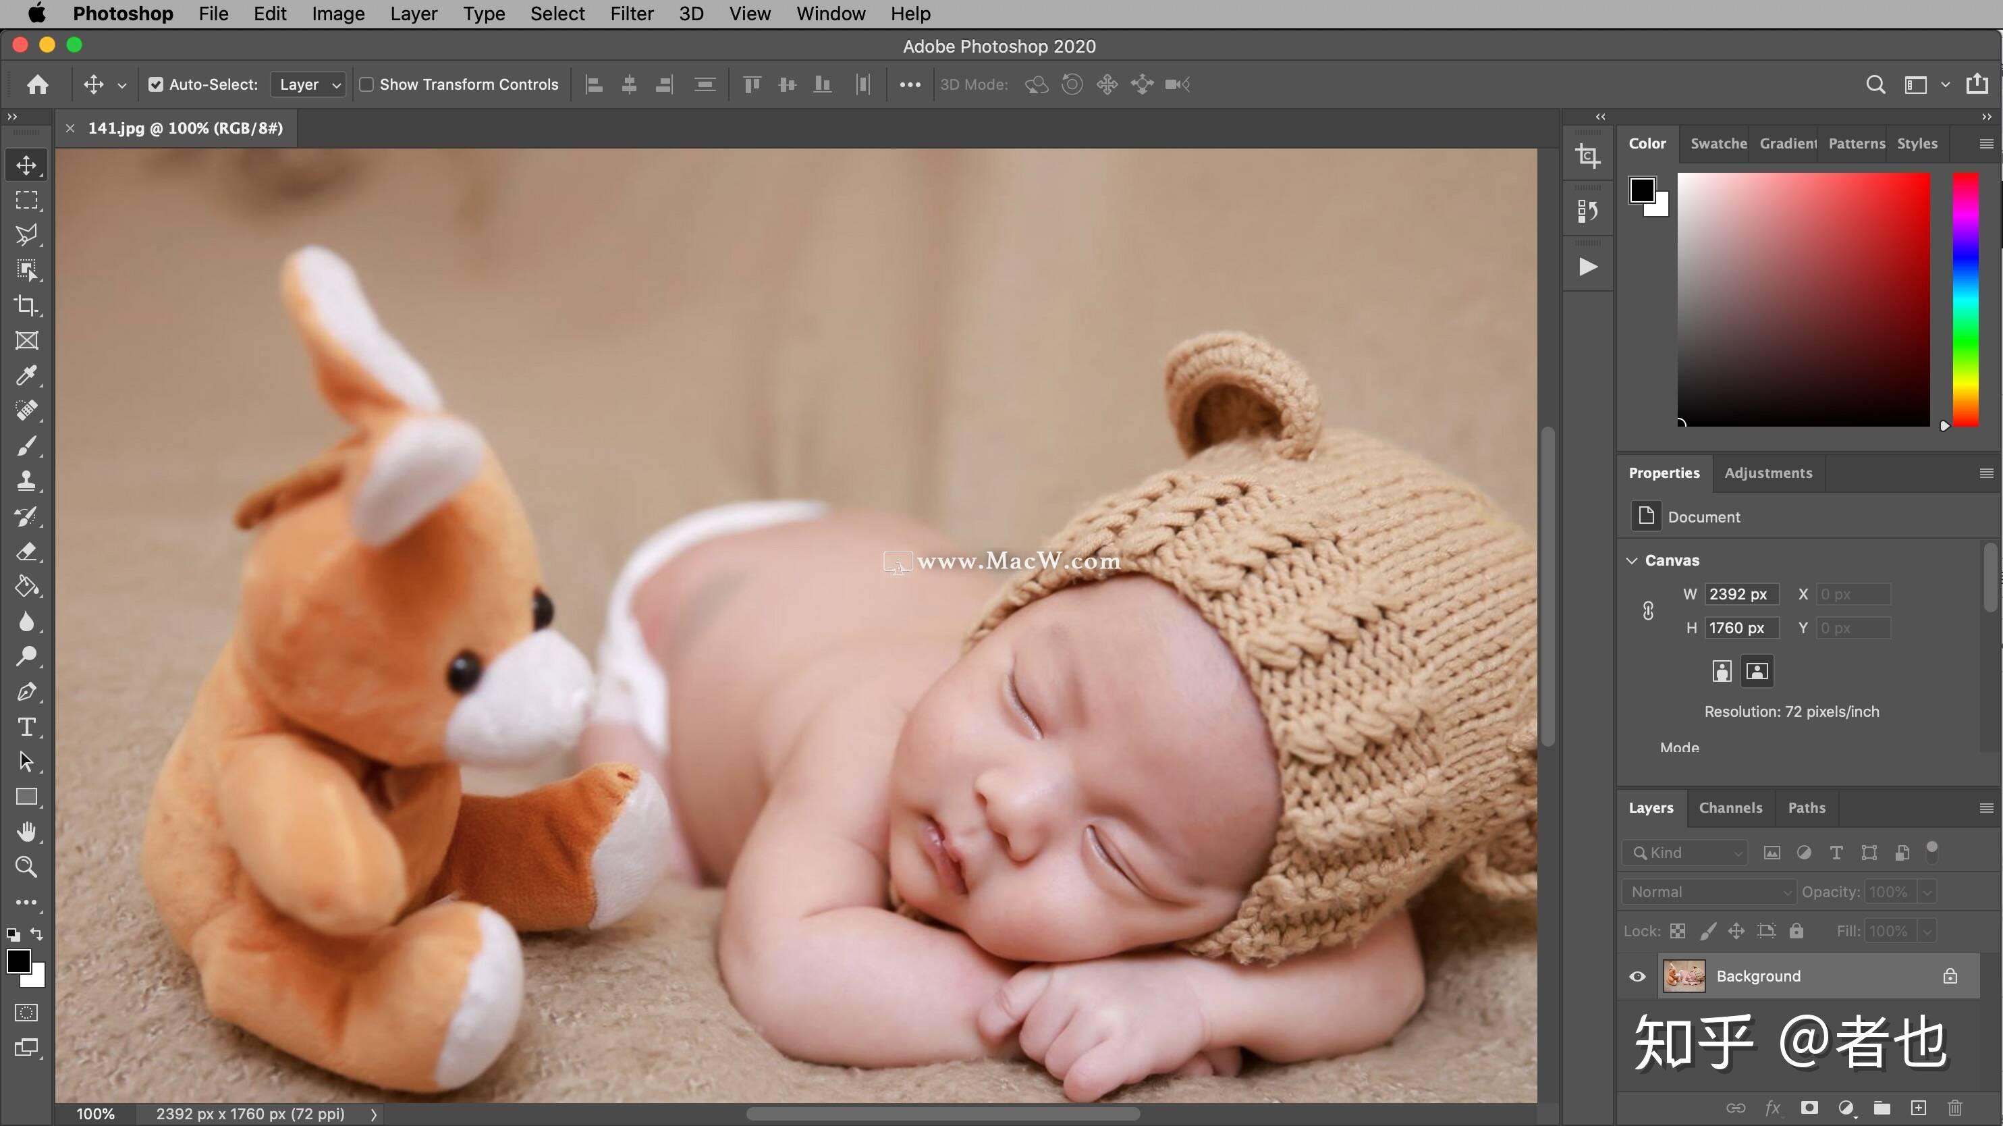Switch to the Adjustments tab

coord(1768,473)
